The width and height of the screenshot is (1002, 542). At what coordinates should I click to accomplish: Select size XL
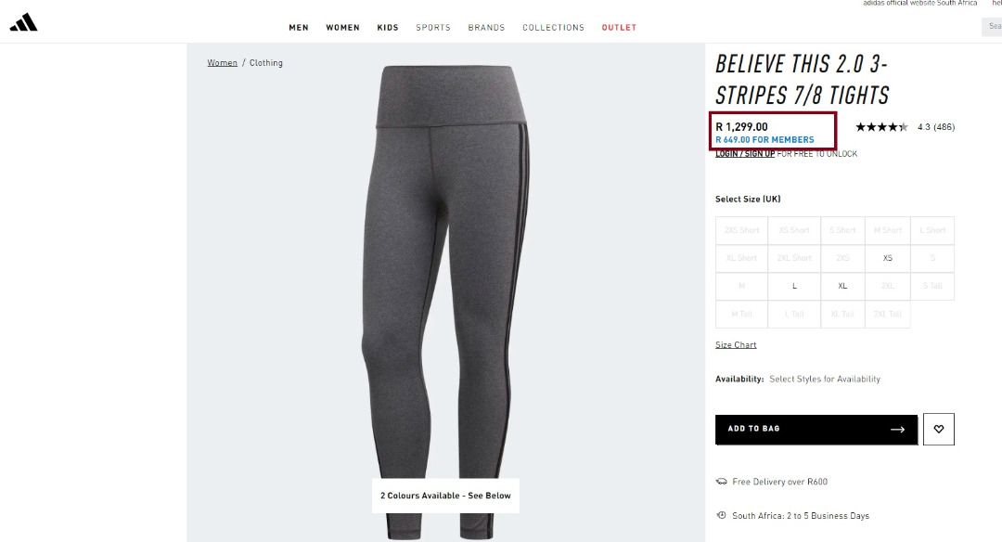[x=842, y=287]
